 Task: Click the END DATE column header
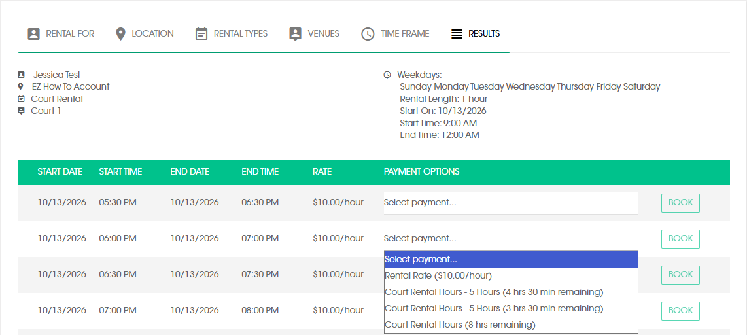[190, 172]
